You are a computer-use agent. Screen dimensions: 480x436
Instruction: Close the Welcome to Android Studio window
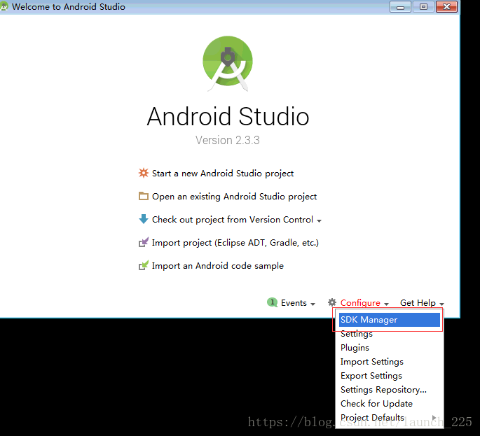(446, 7)
